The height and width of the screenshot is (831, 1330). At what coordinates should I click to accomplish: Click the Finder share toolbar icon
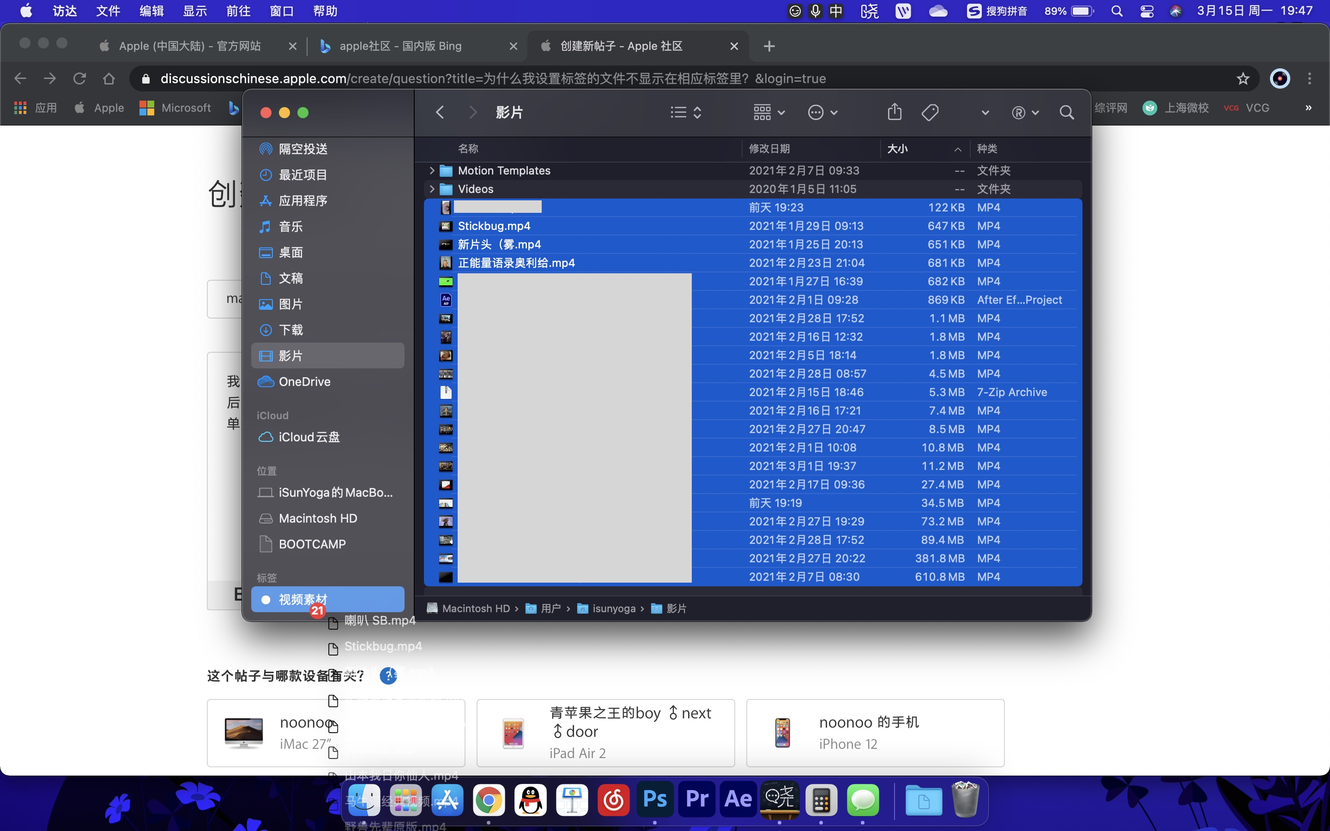894,113
